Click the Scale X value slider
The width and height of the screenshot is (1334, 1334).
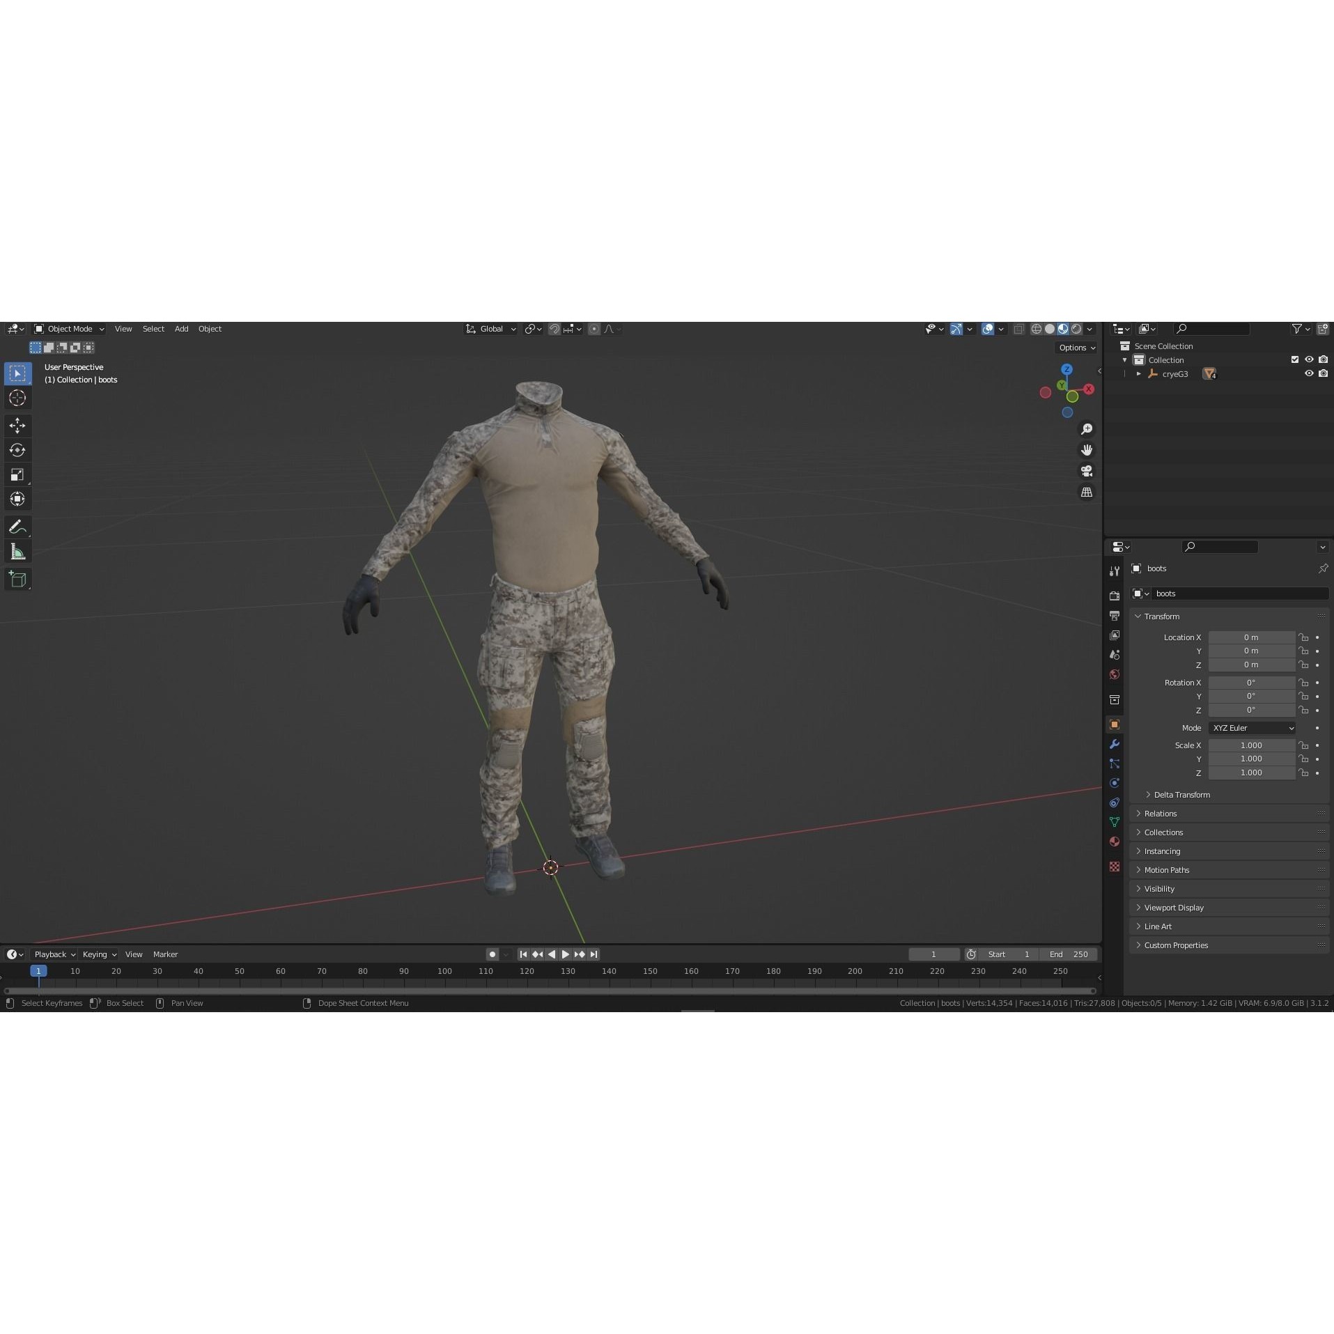point(1252,745)
